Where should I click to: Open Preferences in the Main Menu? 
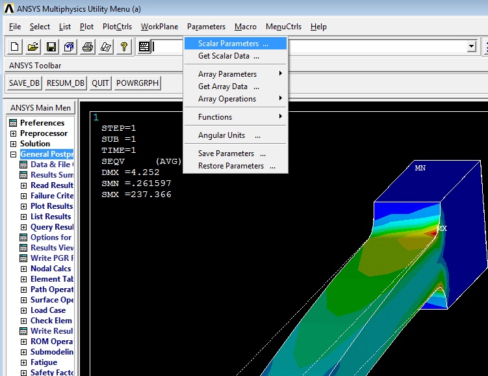42,123
